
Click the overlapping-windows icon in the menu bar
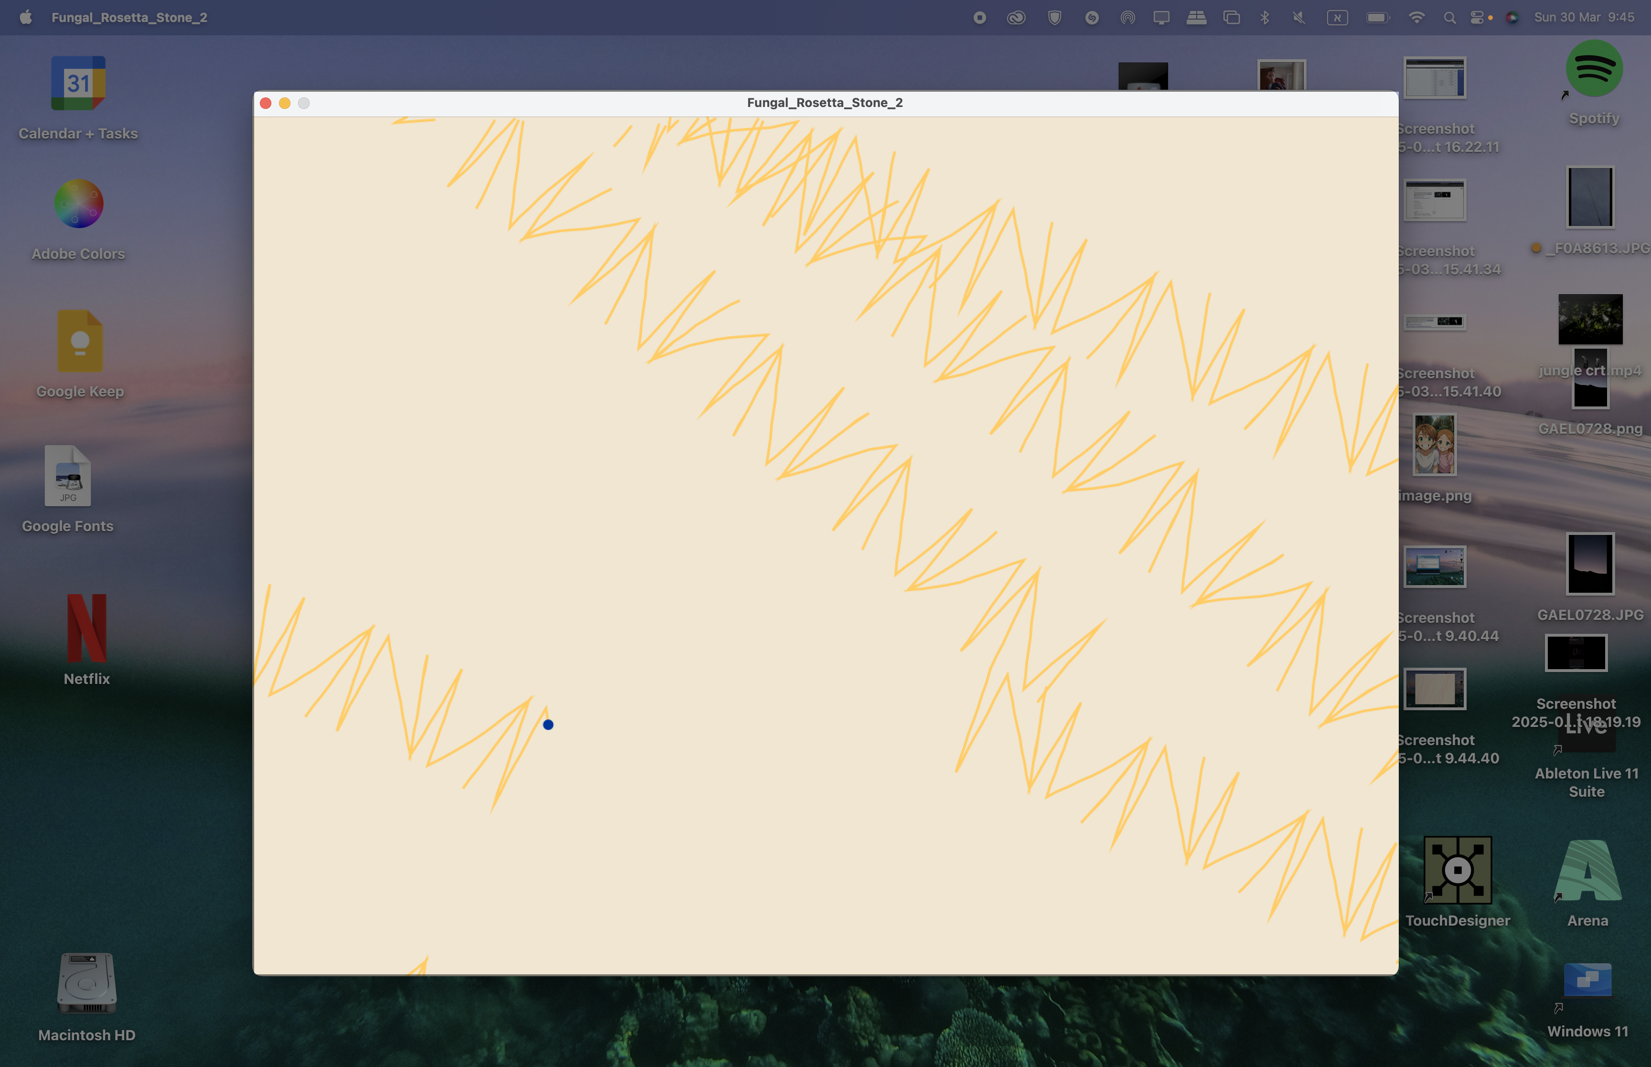[x=1232, y=17]
